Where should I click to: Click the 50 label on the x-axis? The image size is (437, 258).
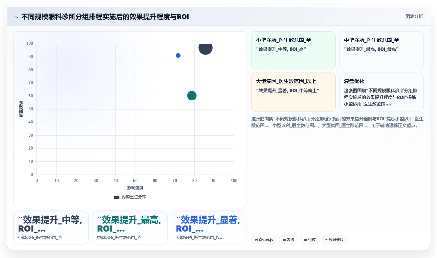pos(135,181)
